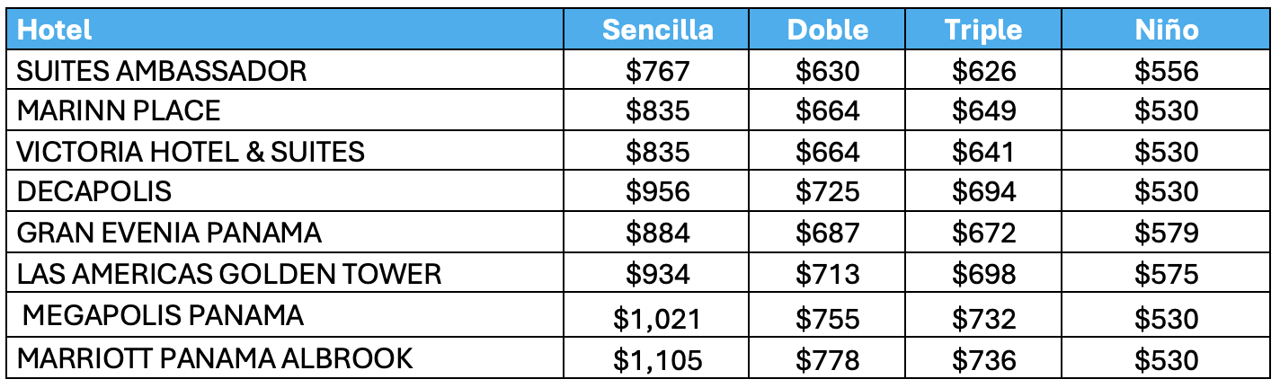Click the DECAPOLIS hotel row name
This screenshot has height=388, width=1280.
(93, 191)
